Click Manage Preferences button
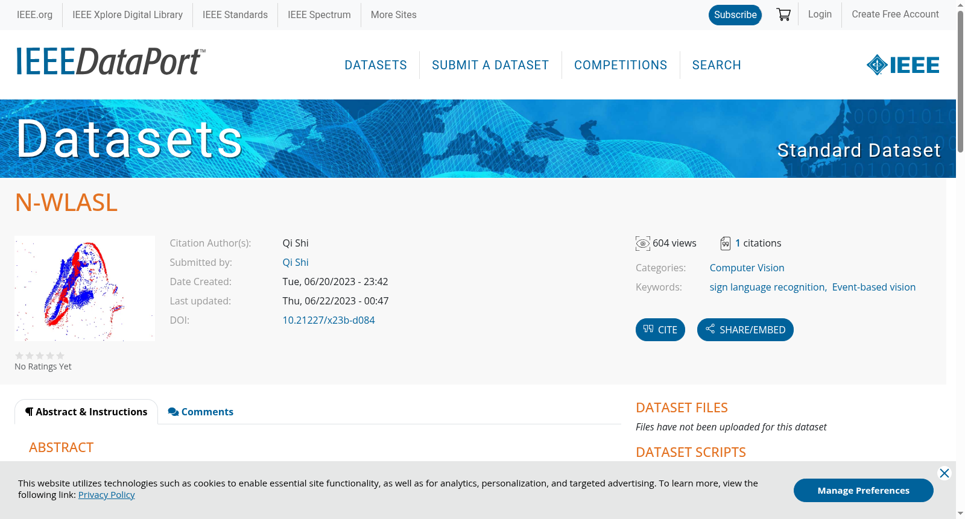Image resolution: width=965 pixels, height=519 pixels. coord(864,491)
